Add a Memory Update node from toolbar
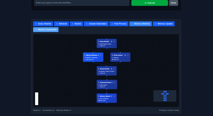This screenshot has height=116, width=213. (x=164, y=24)
